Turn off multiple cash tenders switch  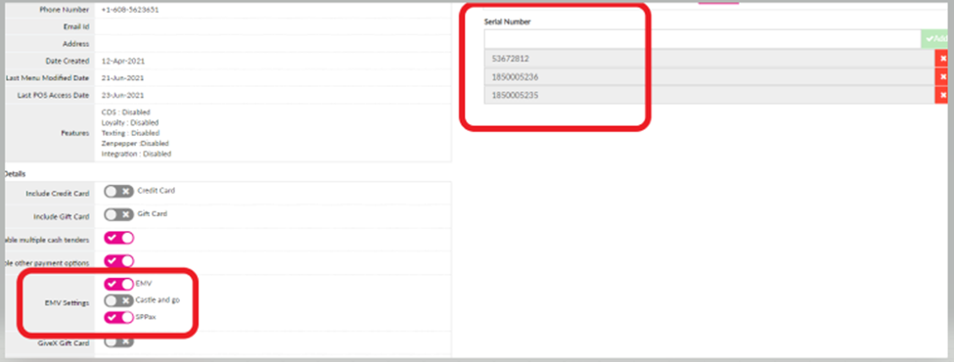118,238
